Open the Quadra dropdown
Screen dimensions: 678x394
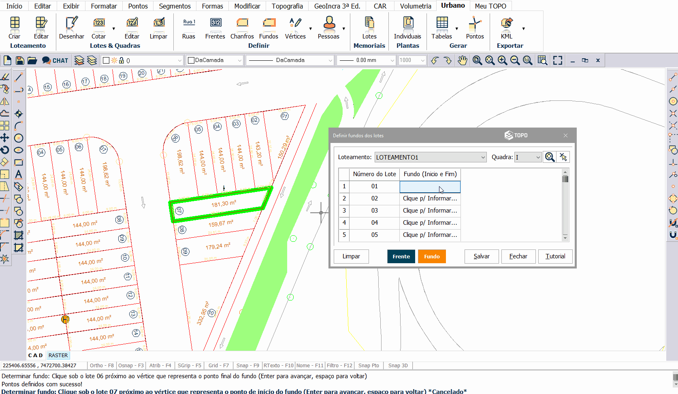[x=538, y=157]
